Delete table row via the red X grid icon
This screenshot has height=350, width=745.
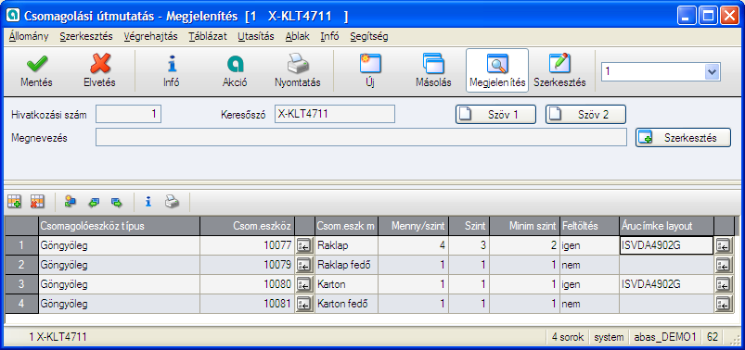pyautogui.click(x=37, y=202)
